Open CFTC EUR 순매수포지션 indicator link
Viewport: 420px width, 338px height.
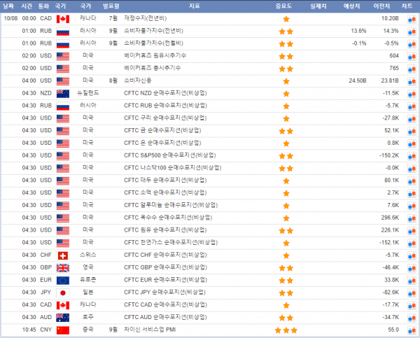coord(164,280)
